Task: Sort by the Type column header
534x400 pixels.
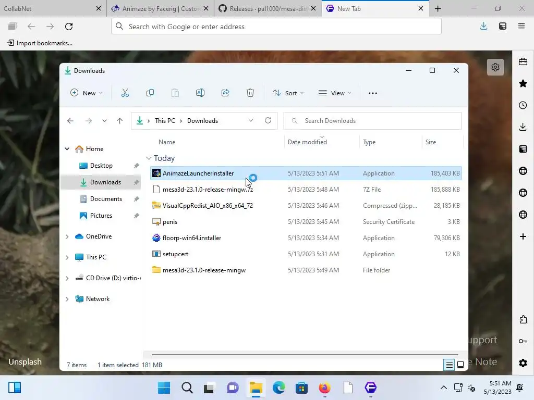Action: click(x=369, y=142)
